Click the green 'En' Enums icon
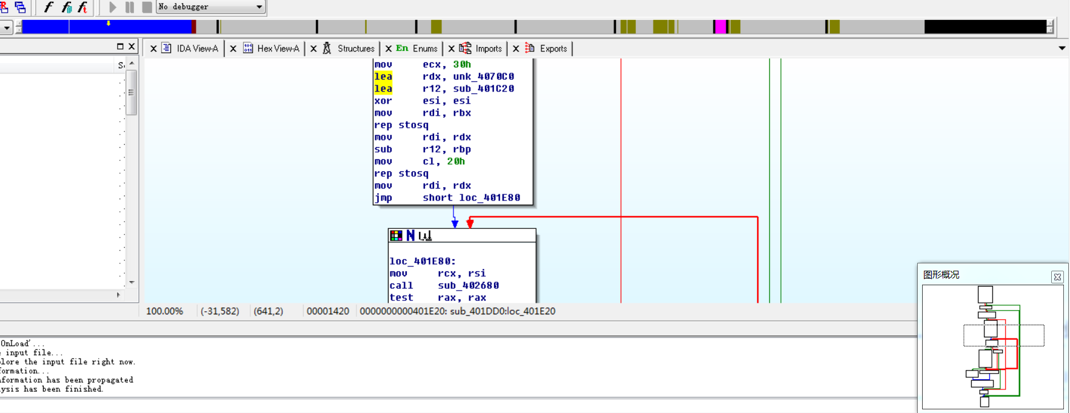 402,48
